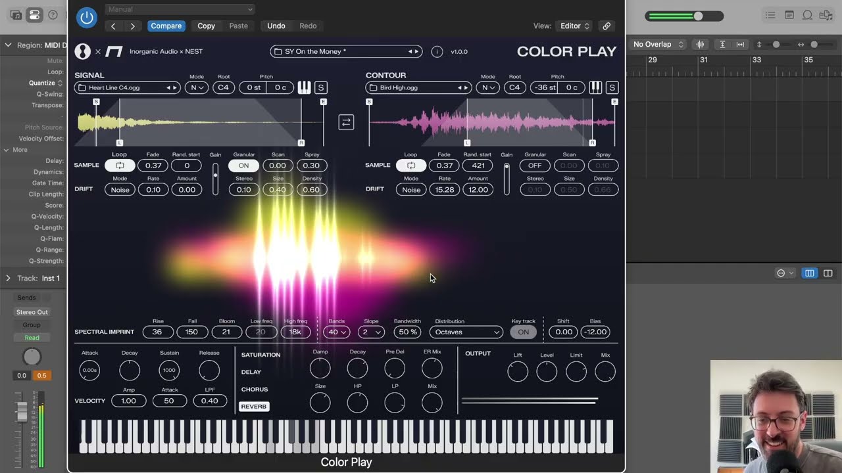Go to next preset with right arrow
Image resolution: width=842 pixels, height=473 pixels.
(133, 26)
